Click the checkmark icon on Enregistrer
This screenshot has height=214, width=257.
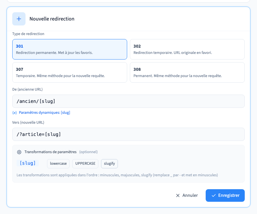214,195
